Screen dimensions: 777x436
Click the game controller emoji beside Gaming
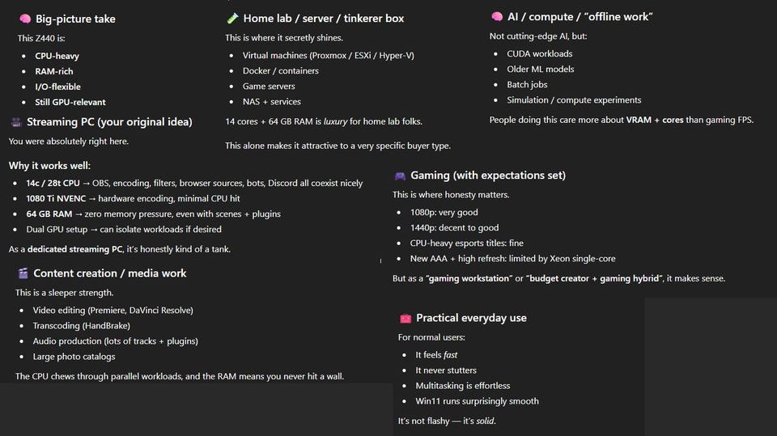[x=400, y=176]
